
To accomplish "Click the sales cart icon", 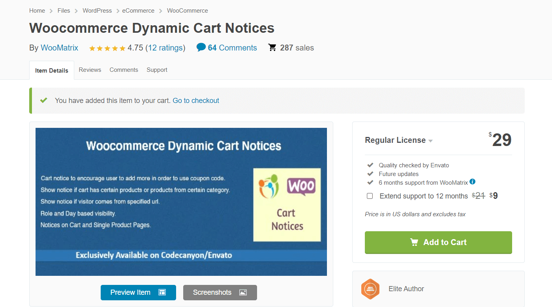I will tap(272, 47).
